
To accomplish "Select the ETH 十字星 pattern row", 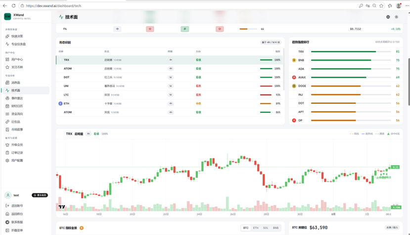I will 170,103.
